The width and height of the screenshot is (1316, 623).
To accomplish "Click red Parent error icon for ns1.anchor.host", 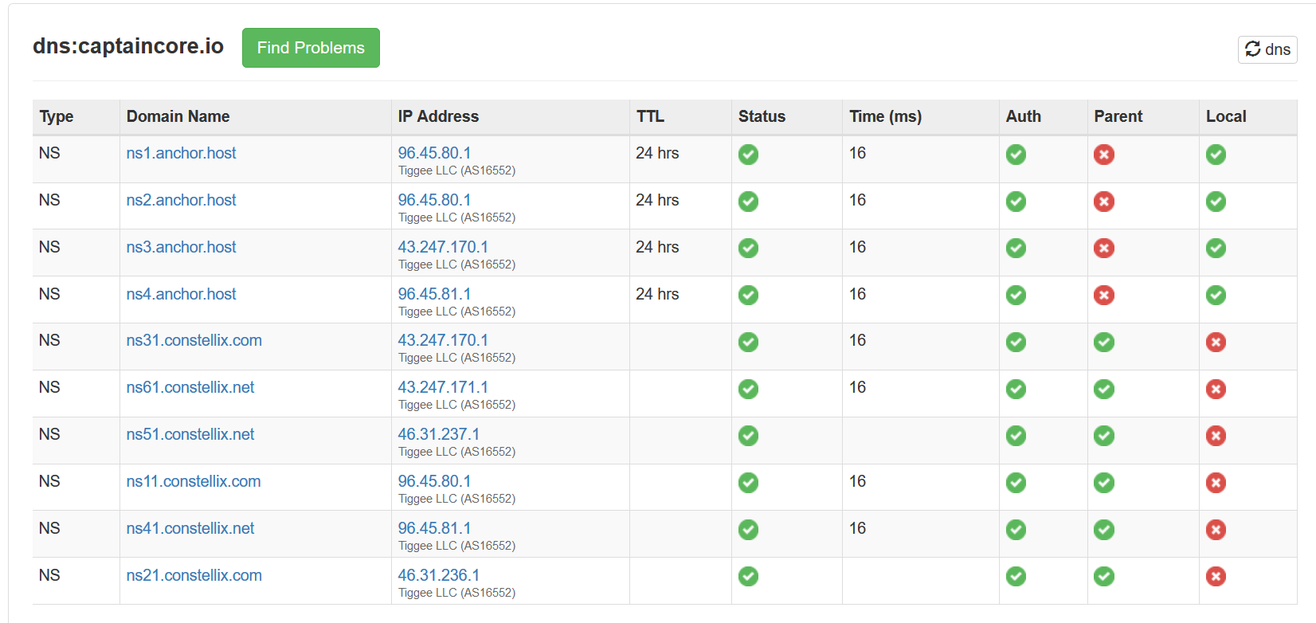I will tap(1103, 155).
